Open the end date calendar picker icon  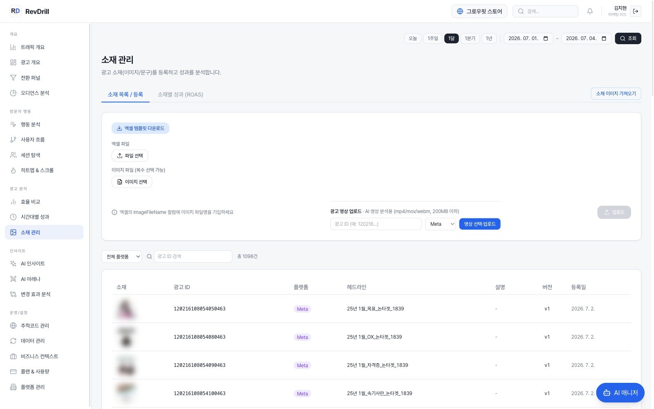[604, 38]
